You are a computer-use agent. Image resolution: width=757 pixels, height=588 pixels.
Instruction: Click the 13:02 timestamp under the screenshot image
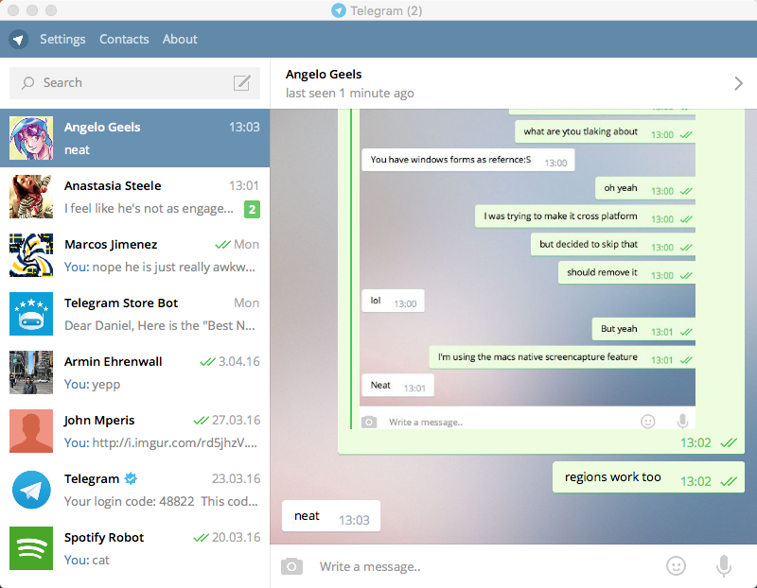coord(695,442)
